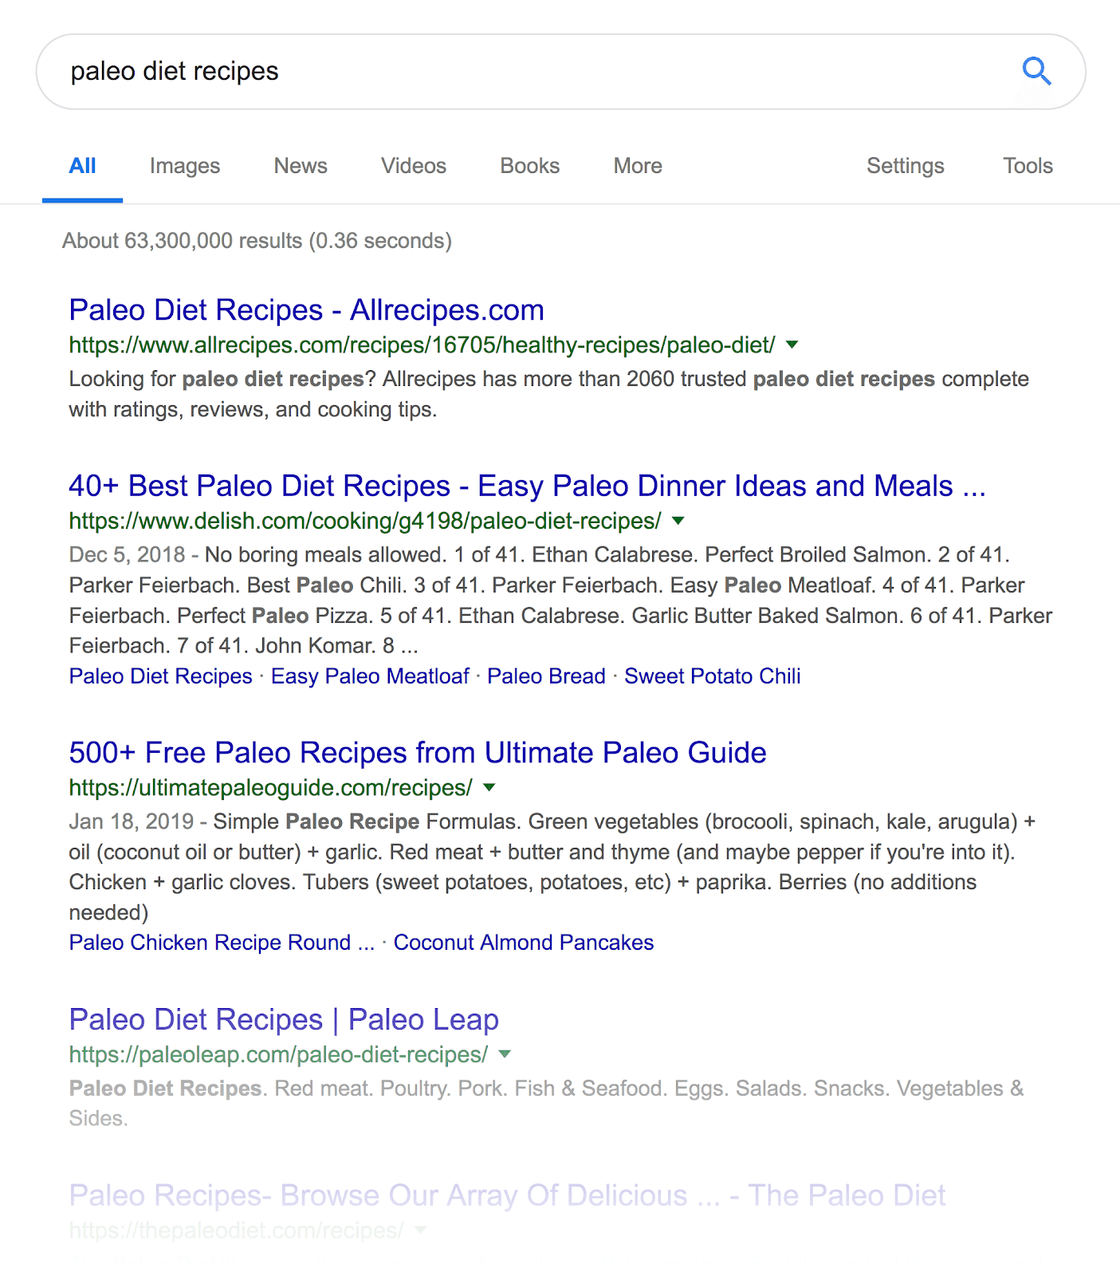The image size is (1120, 1276).
Task: Click the blue search magnifier icon
Action: point(1036,72)
